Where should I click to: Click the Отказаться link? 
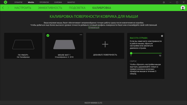tap(94, 27)
